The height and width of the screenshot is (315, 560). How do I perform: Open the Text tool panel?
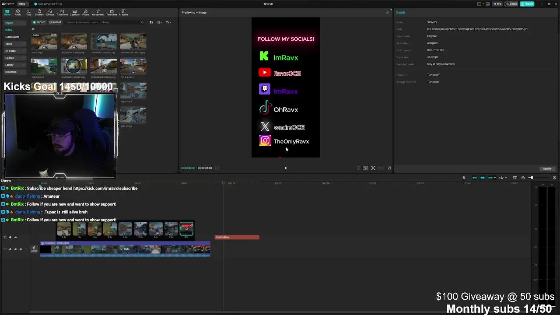(x=28, y=12)
